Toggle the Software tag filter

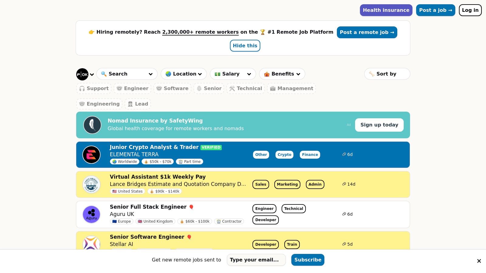(172, 89)
